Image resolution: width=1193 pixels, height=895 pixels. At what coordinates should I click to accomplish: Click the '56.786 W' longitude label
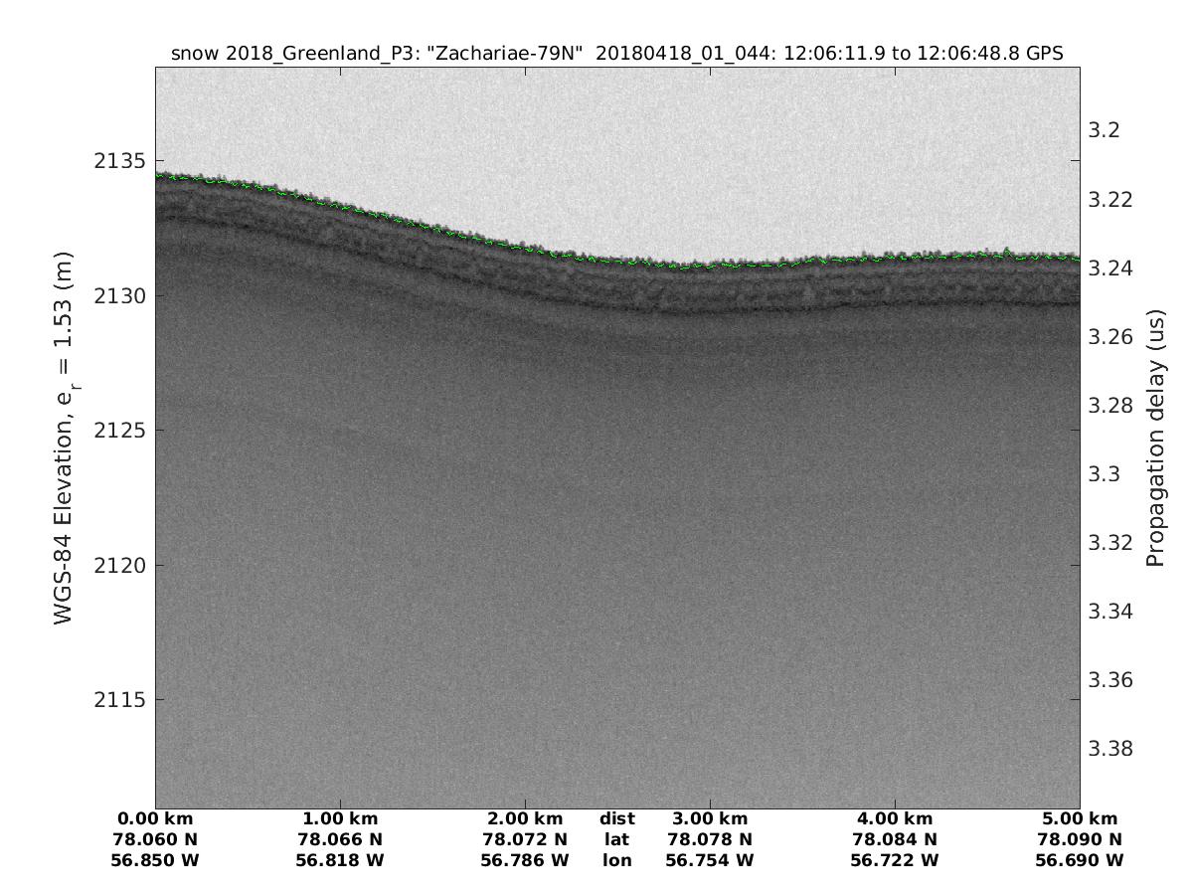click(525, 860)
